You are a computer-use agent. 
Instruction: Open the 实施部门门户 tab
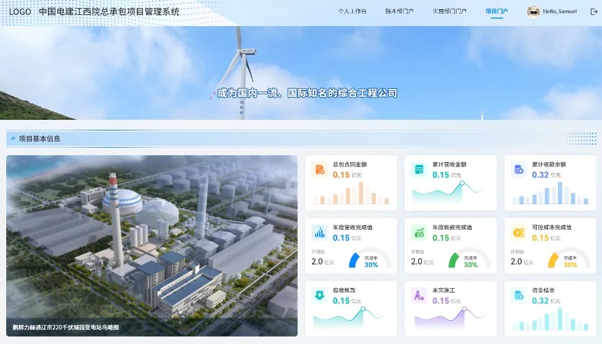[449, 11]
